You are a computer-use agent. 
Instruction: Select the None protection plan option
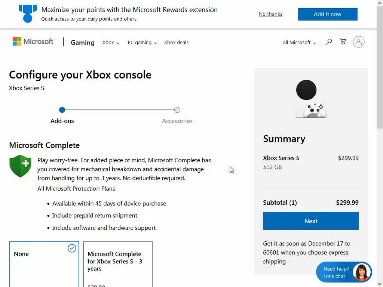click(44, 263)
